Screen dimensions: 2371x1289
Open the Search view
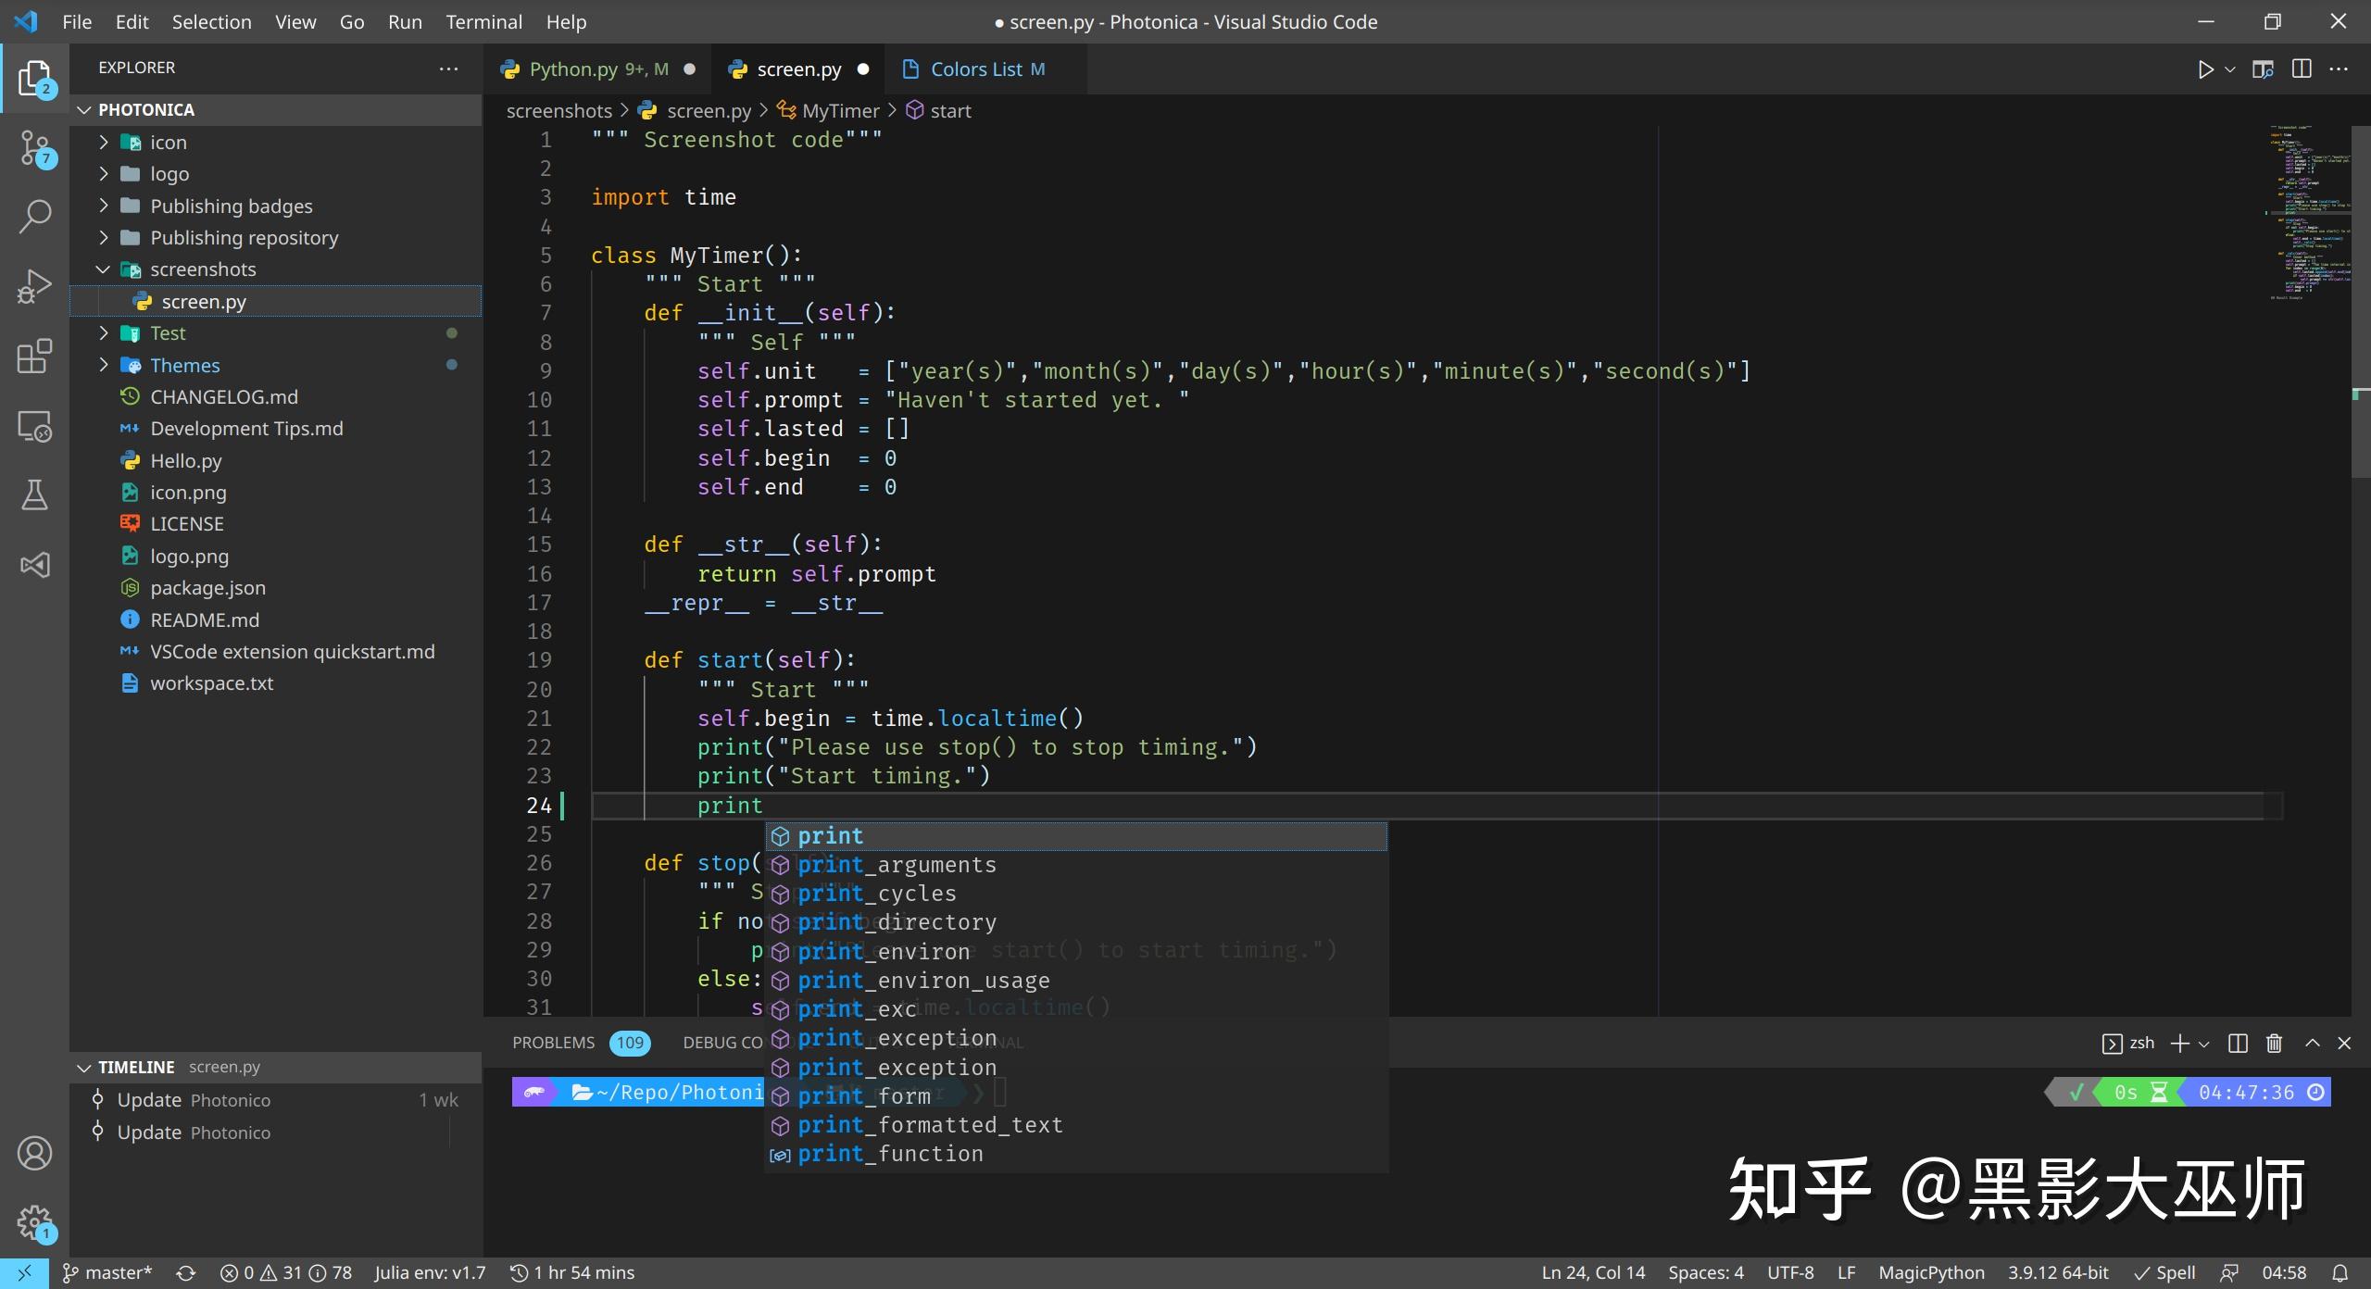pyautogui.click(x=33, y=216)
